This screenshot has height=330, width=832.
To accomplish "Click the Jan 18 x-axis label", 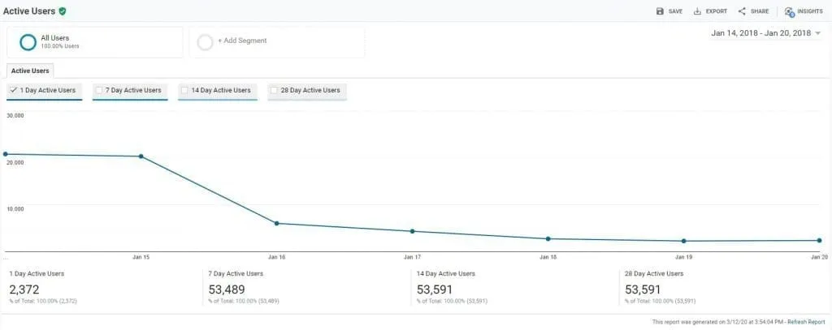I will click(548, 257).
